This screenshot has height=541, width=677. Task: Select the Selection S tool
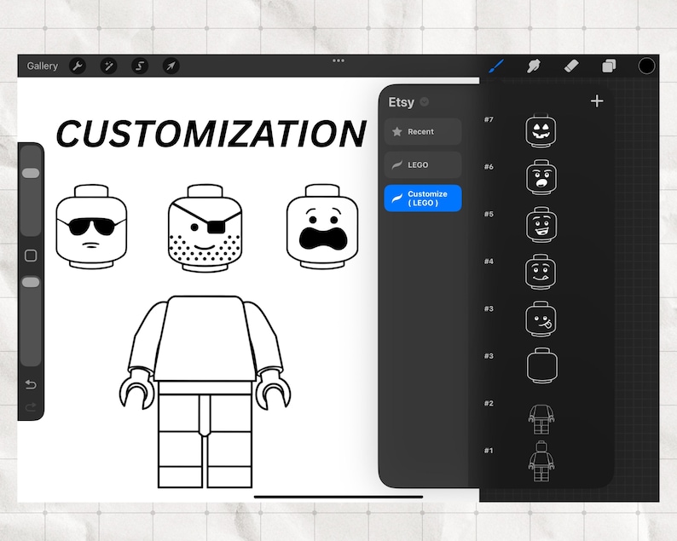[140, 66]
